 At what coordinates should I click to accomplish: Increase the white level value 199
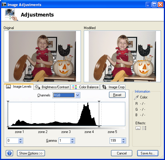(x=123, y=139)
